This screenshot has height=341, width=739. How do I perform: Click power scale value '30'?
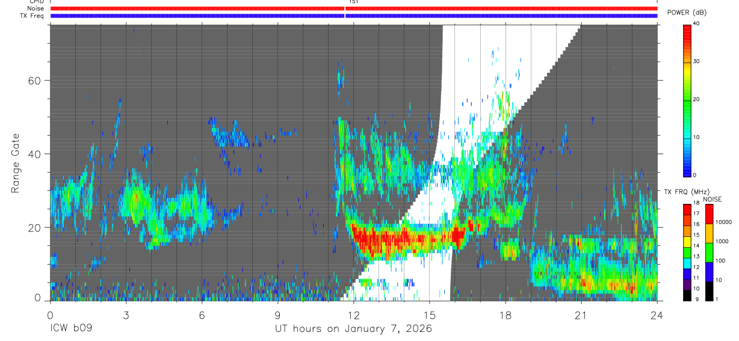point(697,61)
